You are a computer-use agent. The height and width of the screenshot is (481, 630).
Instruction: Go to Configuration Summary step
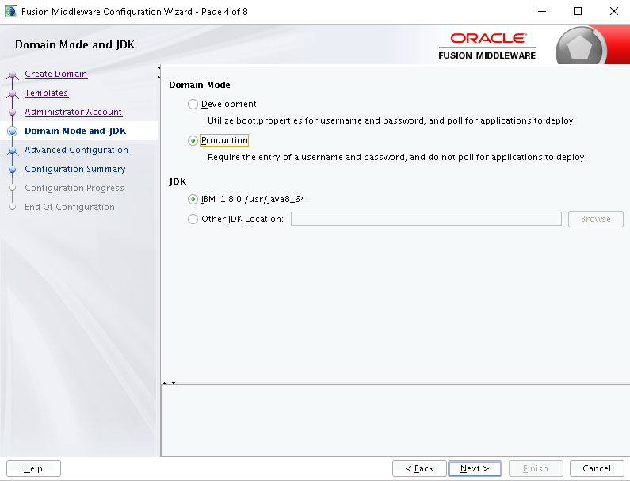click(75, 169)
